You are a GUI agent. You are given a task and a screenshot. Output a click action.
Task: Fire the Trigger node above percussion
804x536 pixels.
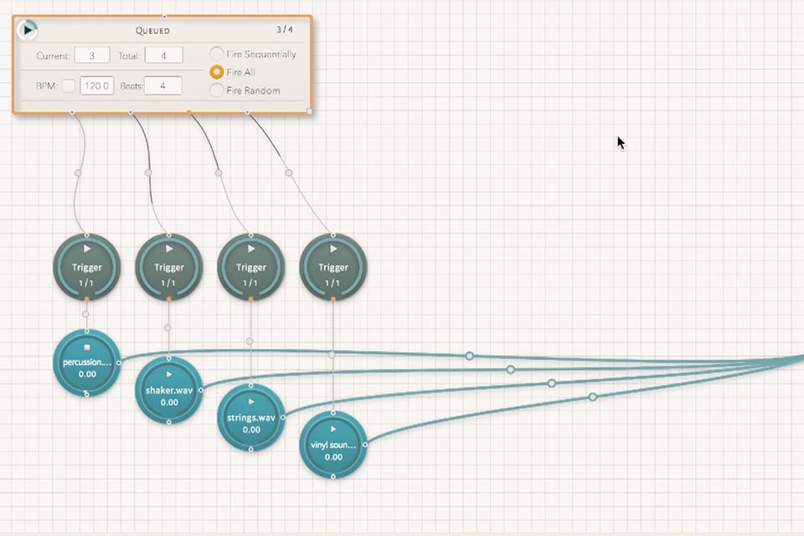tap(87, 249)
